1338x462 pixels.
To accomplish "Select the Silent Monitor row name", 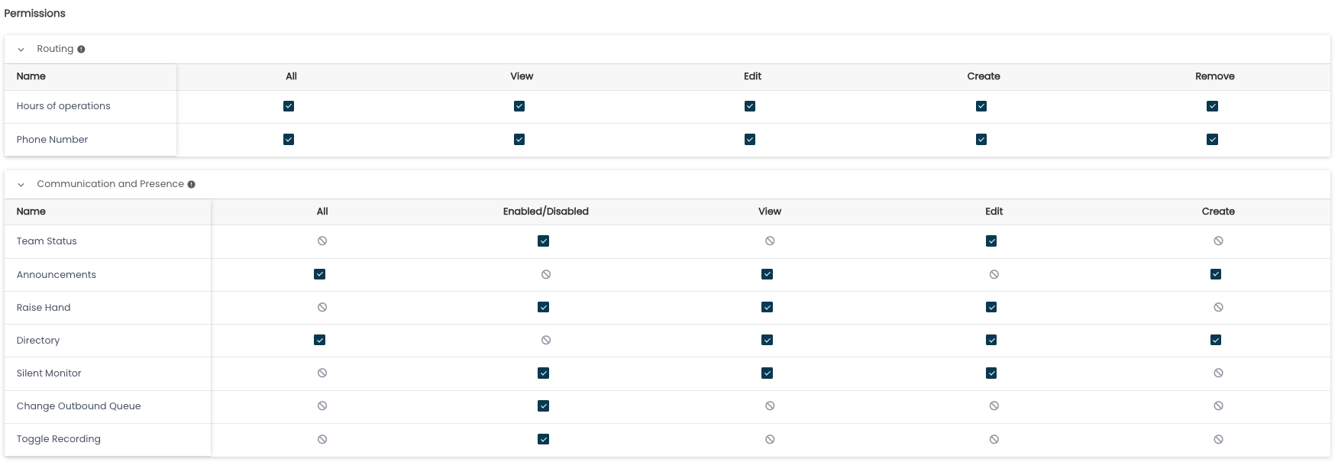I will (x=49, y=373).
